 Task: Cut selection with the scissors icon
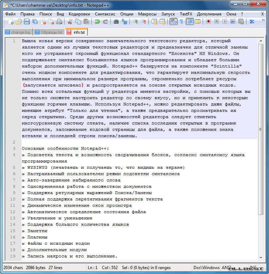(x=70, y=22)
